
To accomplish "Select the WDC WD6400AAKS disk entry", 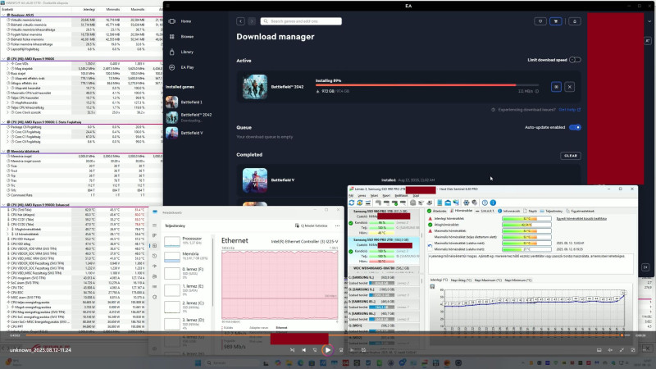I will (384, 269).
